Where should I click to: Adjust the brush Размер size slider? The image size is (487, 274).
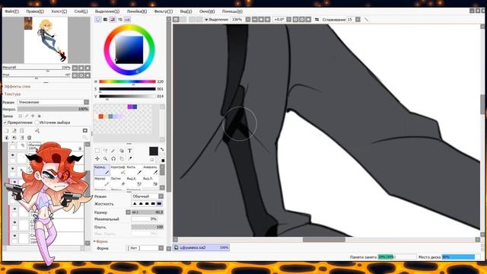(x=147, y=212)
